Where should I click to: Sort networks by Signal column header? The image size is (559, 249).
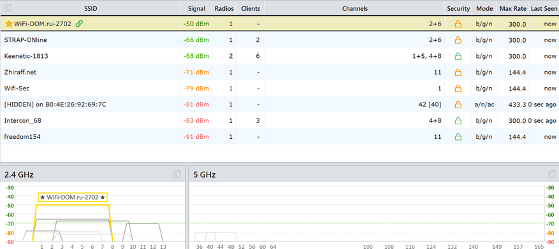(196, 8)
